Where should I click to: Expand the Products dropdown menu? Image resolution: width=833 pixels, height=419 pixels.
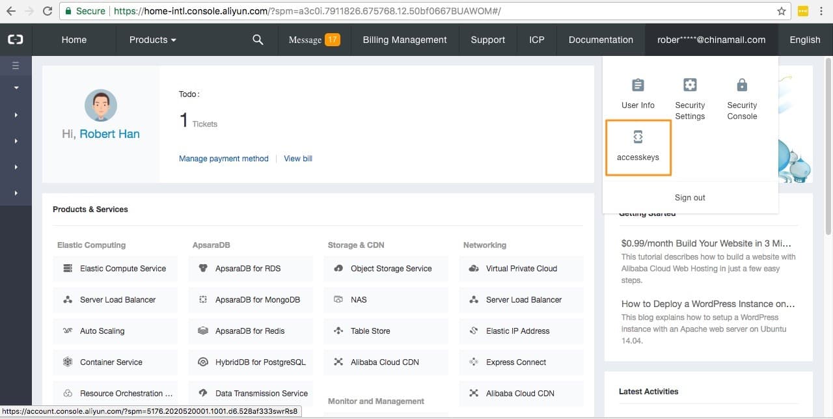(153, 40)
